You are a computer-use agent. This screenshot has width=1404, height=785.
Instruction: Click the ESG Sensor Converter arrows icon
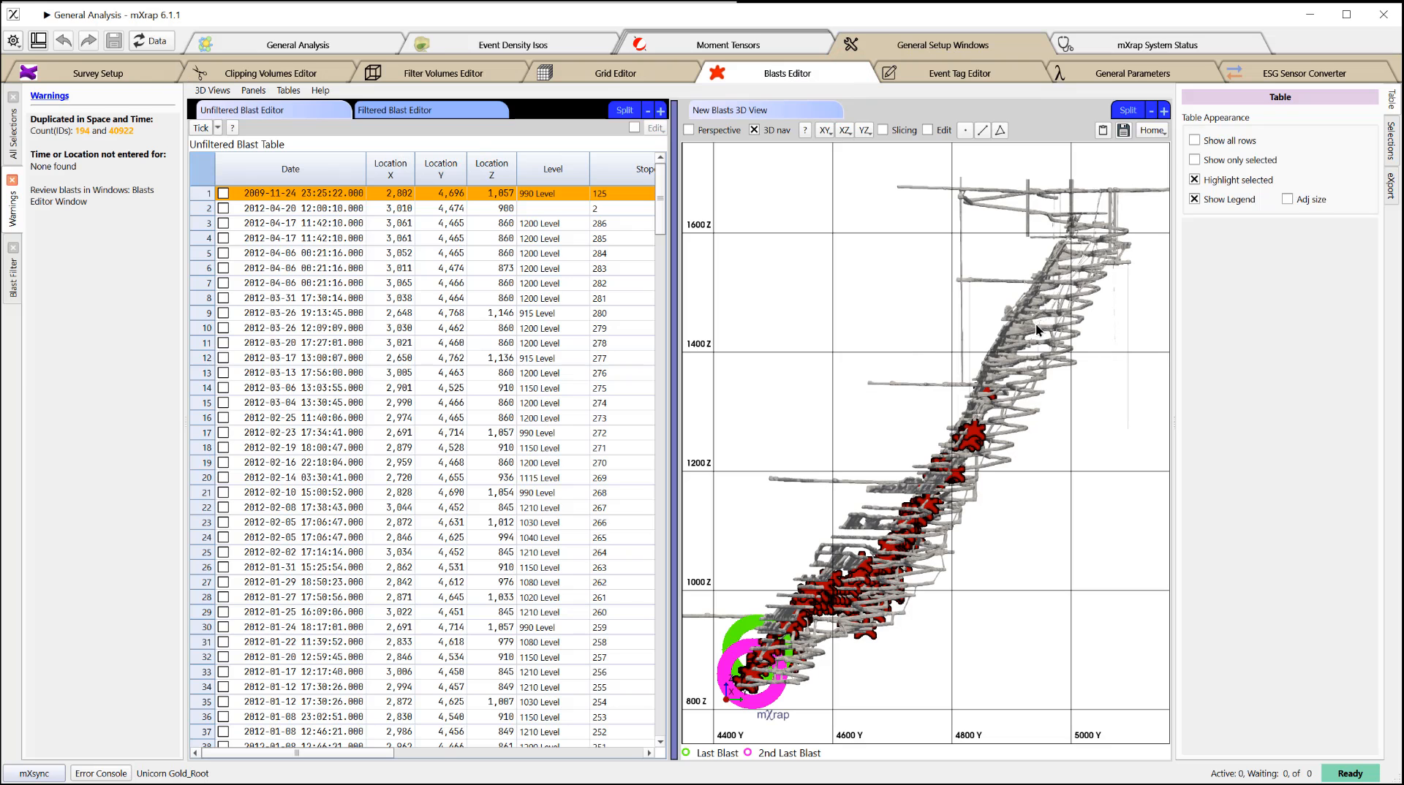(1234, 72)
